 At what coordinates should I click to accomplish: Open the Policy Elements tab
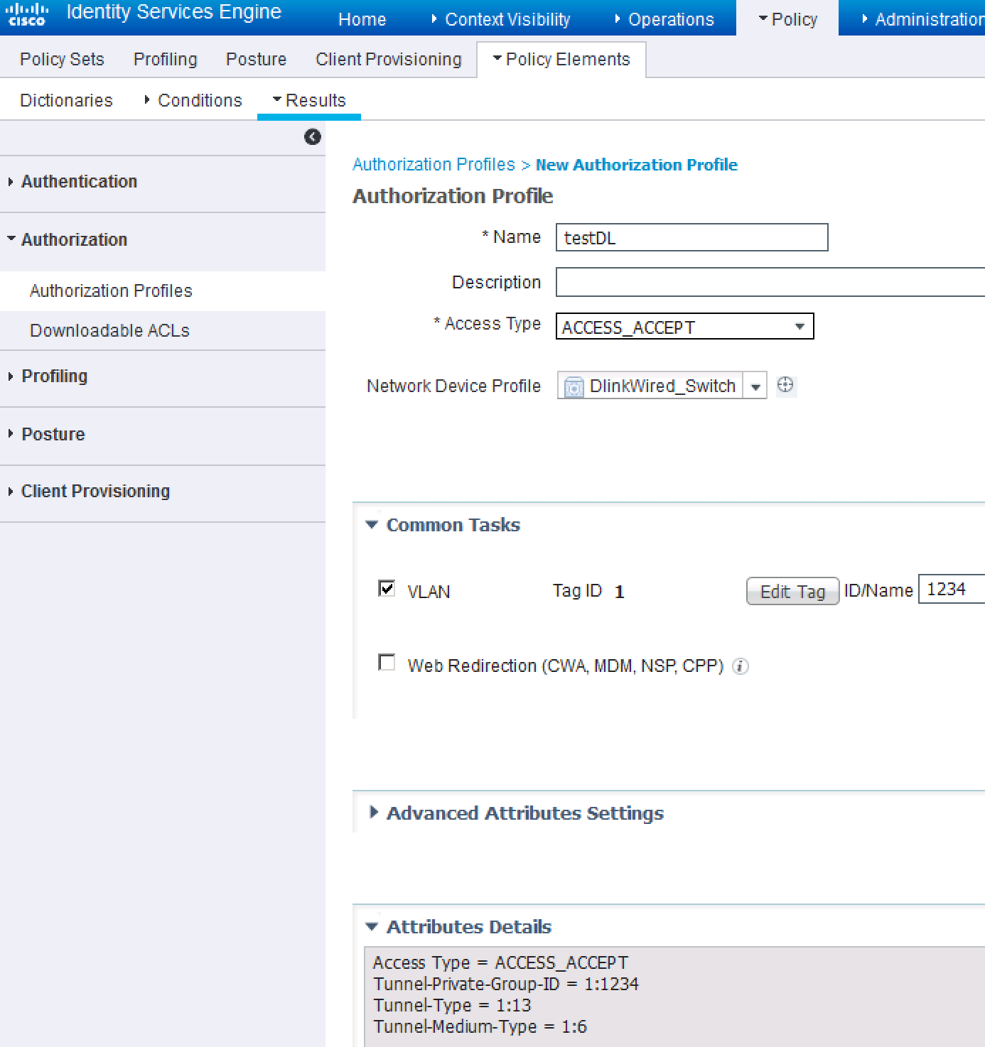click(561, 59)
